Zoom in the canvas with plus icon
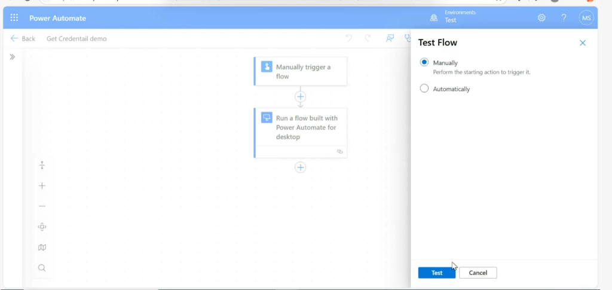This screenshot has width=612, height=290. 42,186
